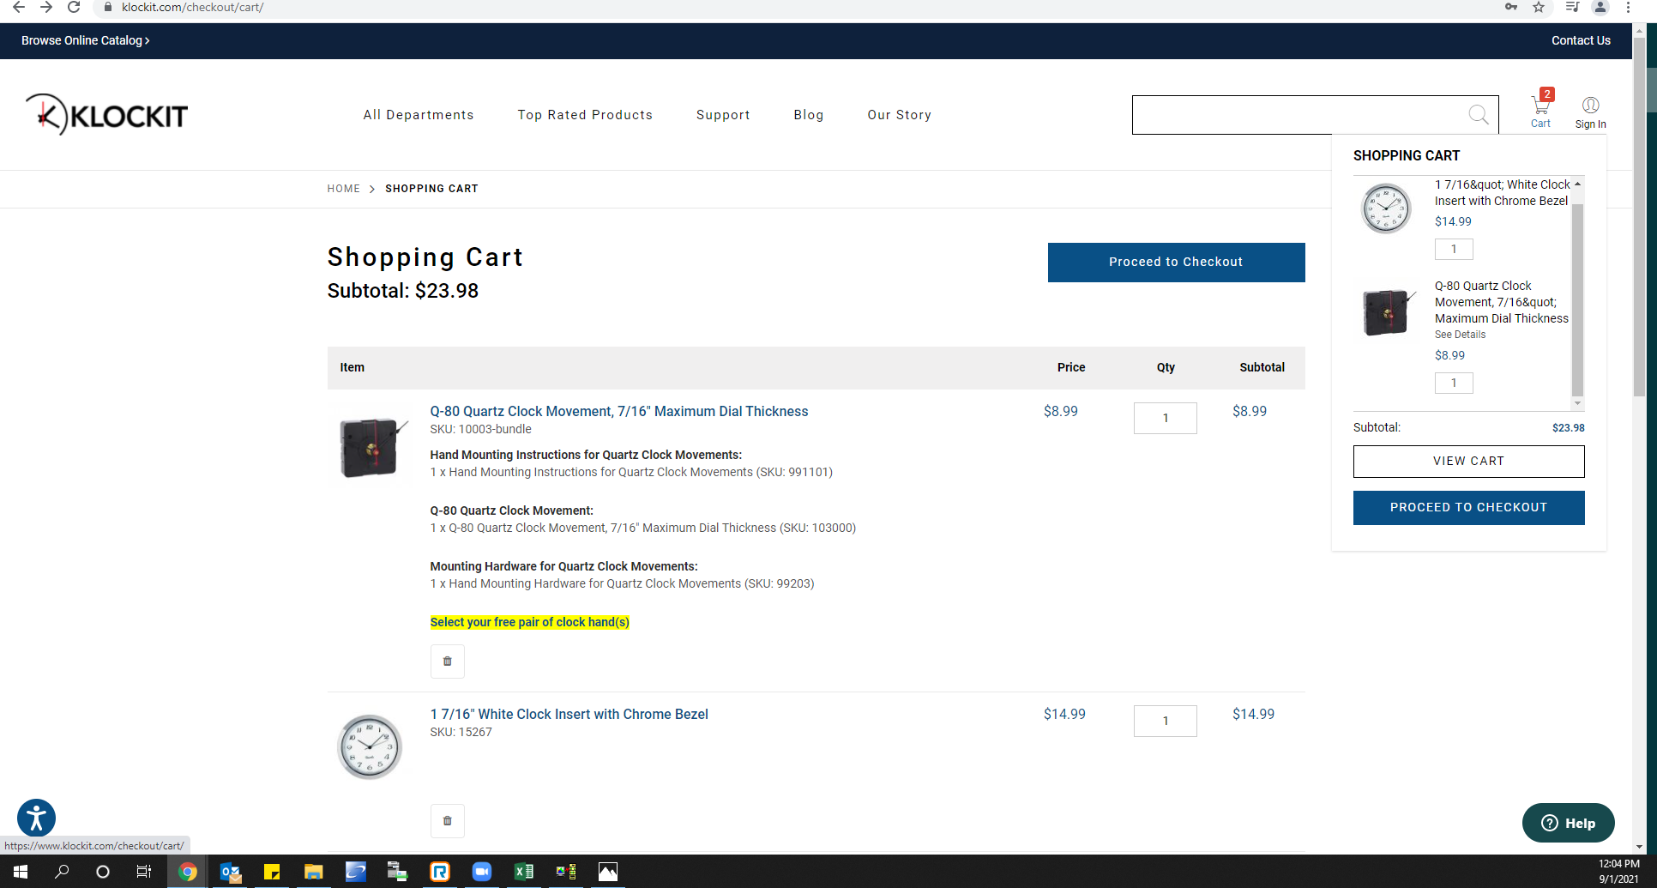Click quantity field for Q-80 Movement
Image resolution: width=1657 pixels, height=888 pixels.
point(1165,418)
